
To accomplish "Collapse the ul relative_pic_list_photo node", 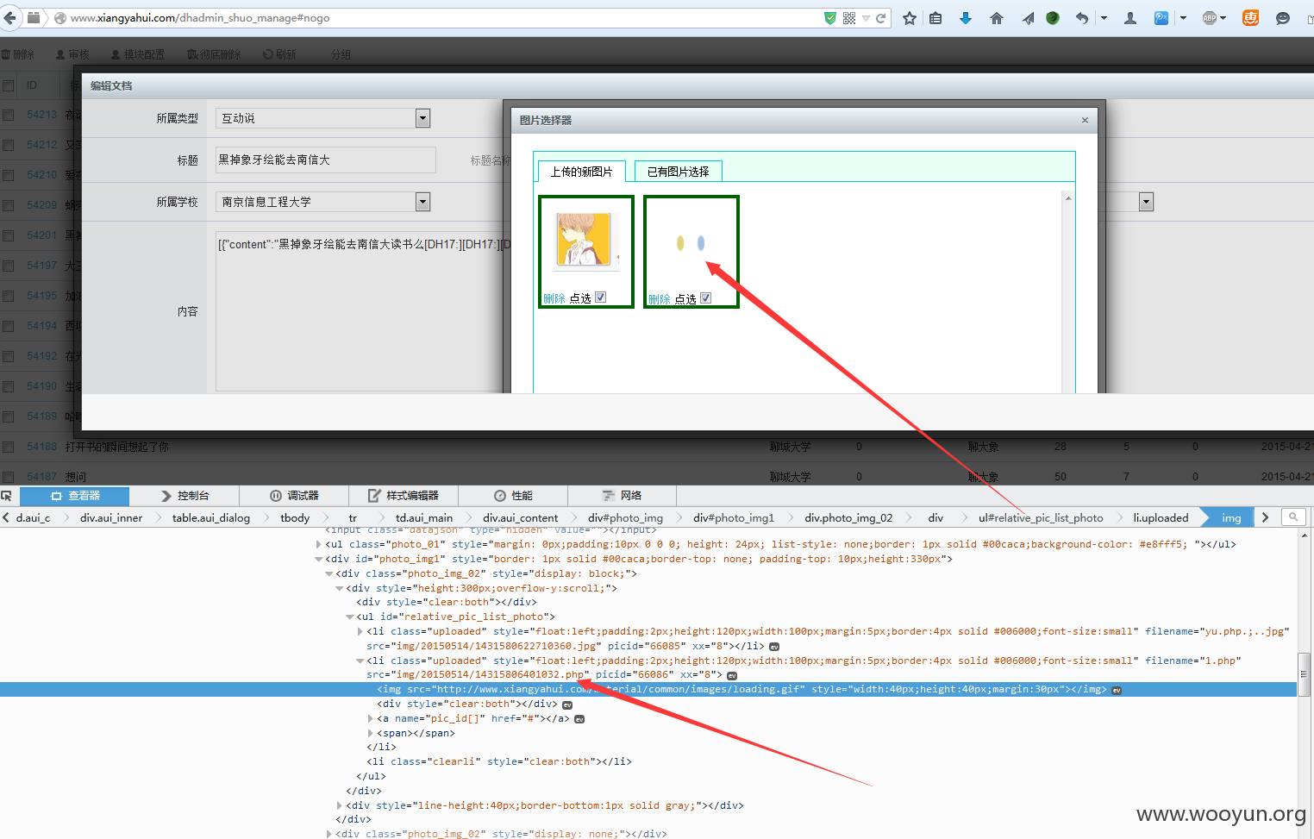I will click(350, 617).
